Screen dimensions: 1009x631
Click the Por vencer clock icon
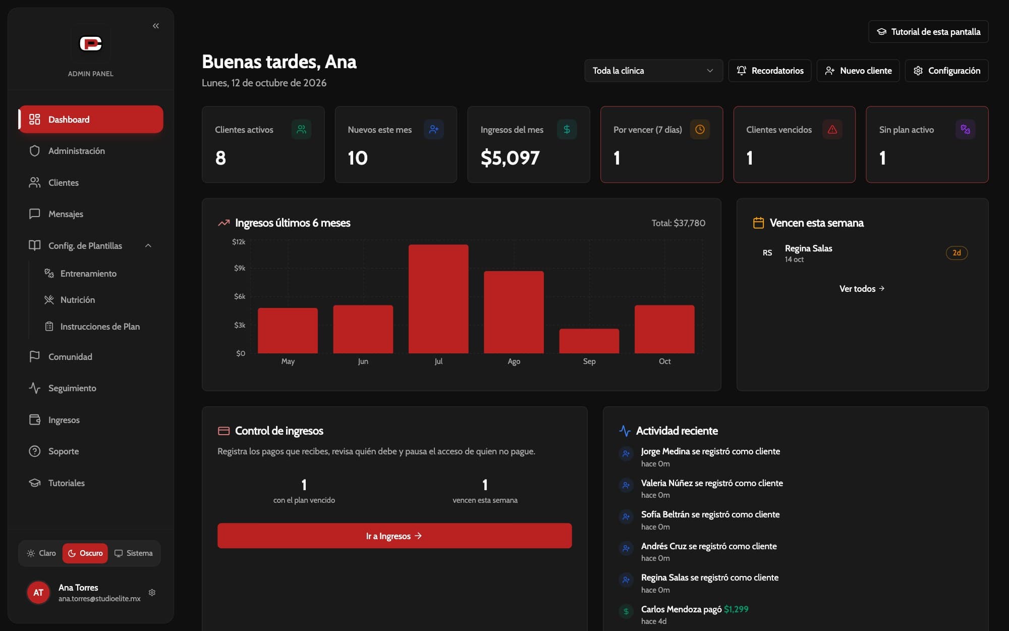click(700, 129)
